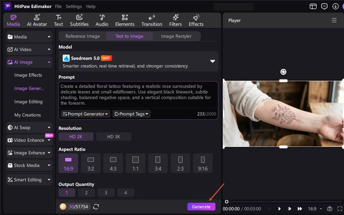Click the layout switch icon in title bar

pos(313,6)
